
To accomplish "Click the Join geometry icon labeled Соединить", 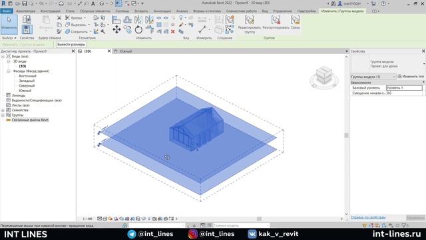I will click(x=67, y=32).
